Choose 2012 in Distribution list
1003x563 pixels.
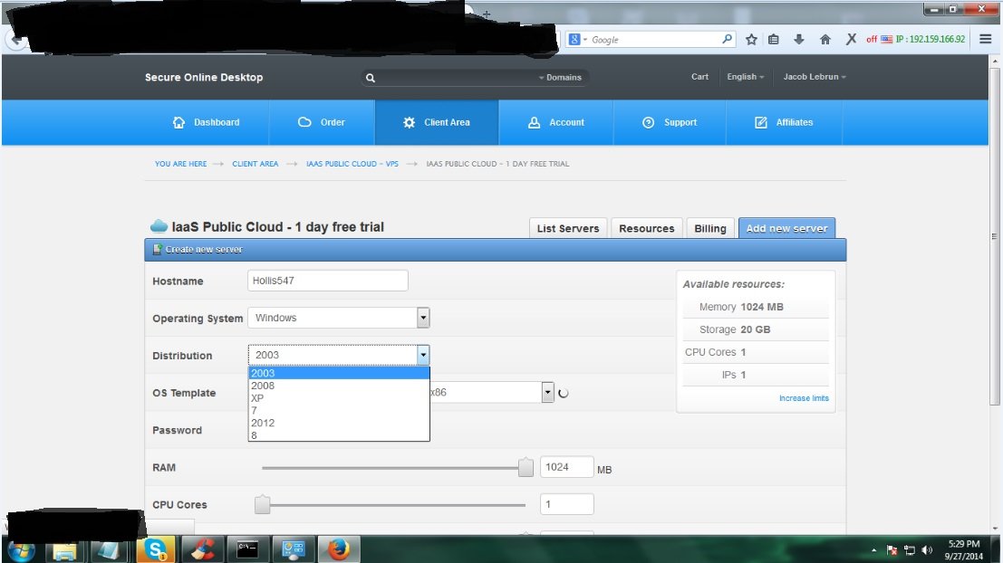pos(338,423)
